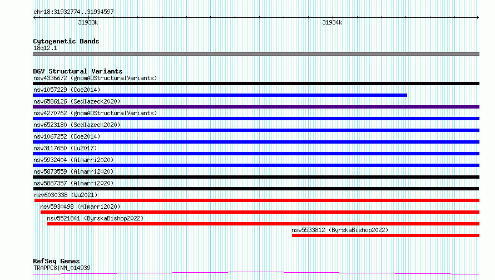The image size is (495, 280).
Task: Click the blue bar of nsv4270762
Action: tap(256, 119)
